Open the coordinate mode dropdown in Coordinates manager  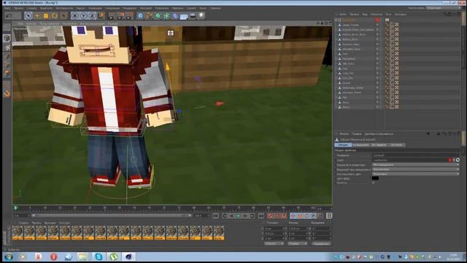point(274,243)
